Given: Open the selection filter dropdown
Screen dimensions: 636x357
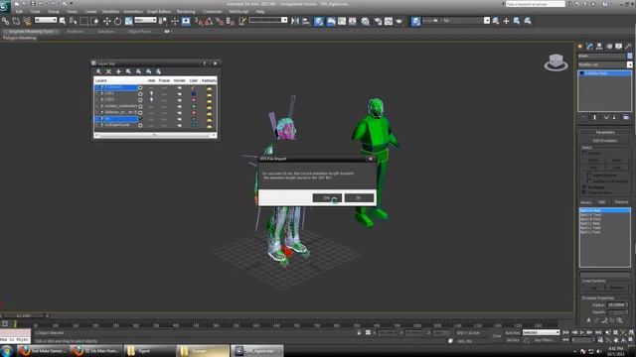Looking at the screenshot, I should click(46, 20).
